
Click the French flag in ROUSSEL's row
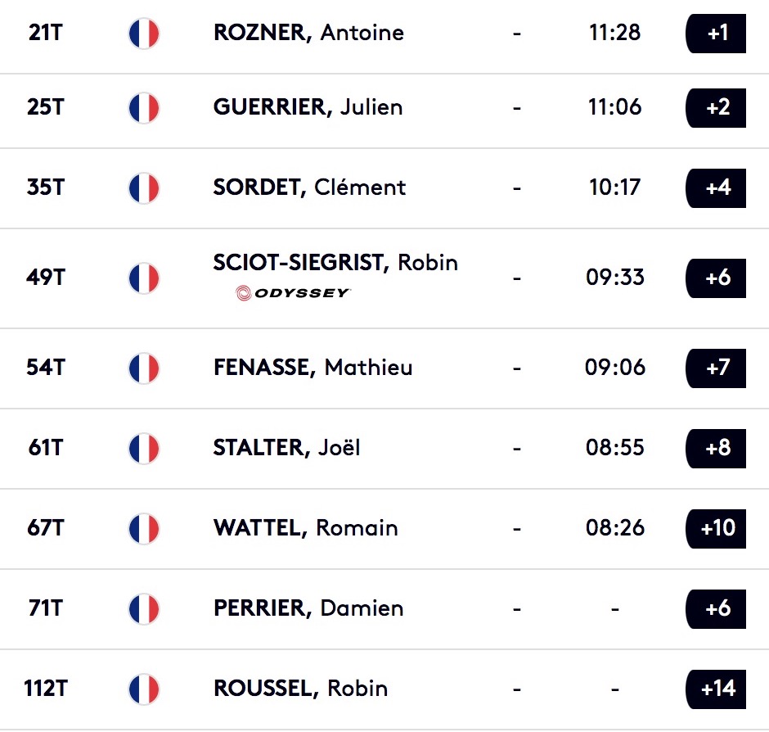click(x=144, y=689)
